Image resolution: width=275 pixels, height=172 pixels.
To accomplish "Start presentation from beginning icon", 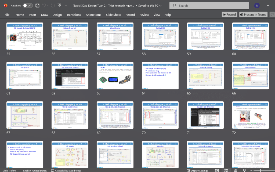I will coord(59,5).
